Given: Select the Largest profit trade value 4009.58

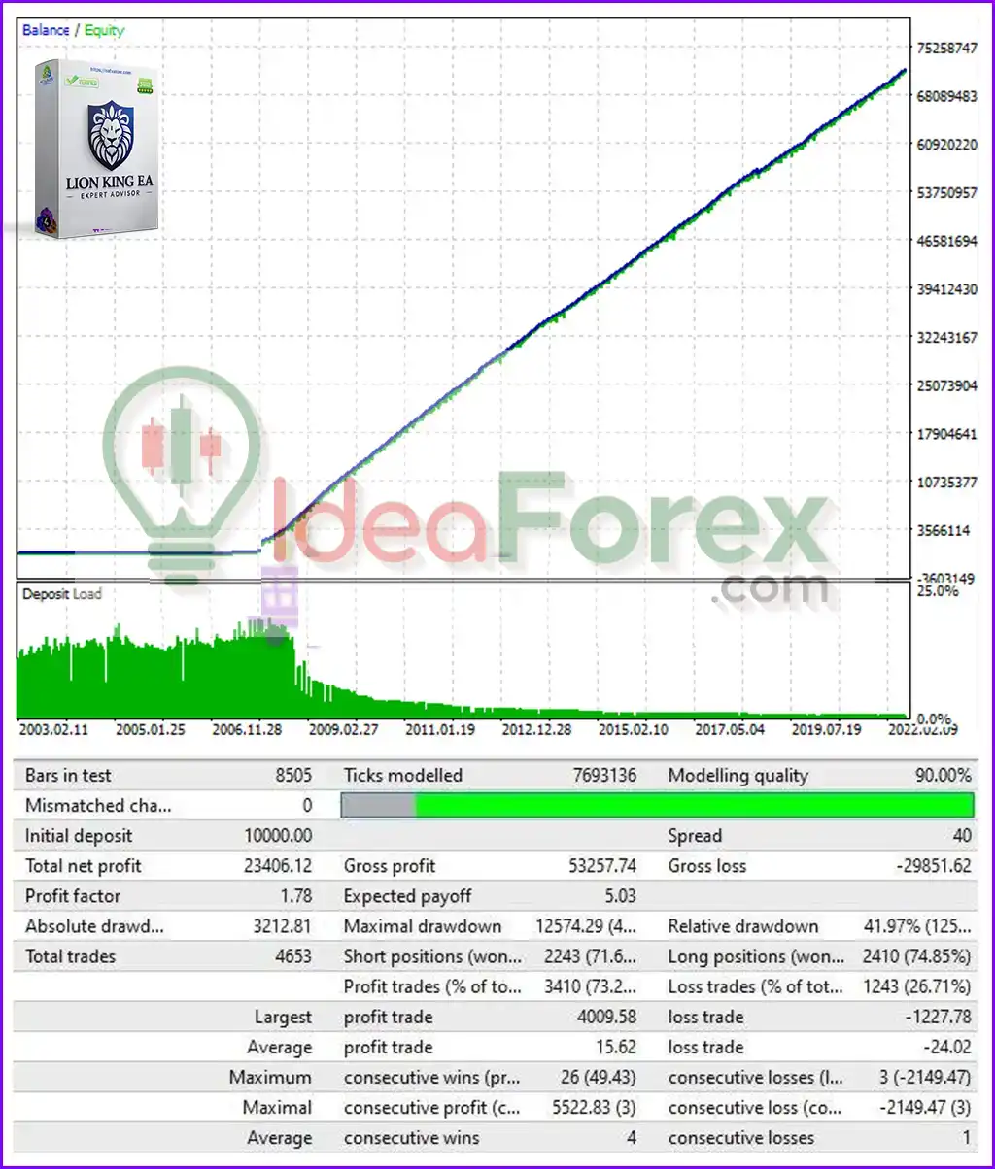Looking at the screenshot, I should click(606, 1017).
